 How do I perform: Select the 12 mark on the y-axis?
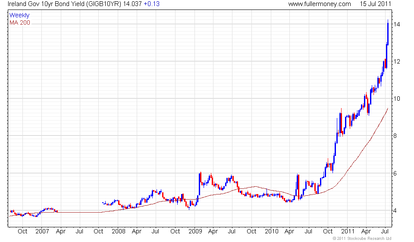(397, 61)
